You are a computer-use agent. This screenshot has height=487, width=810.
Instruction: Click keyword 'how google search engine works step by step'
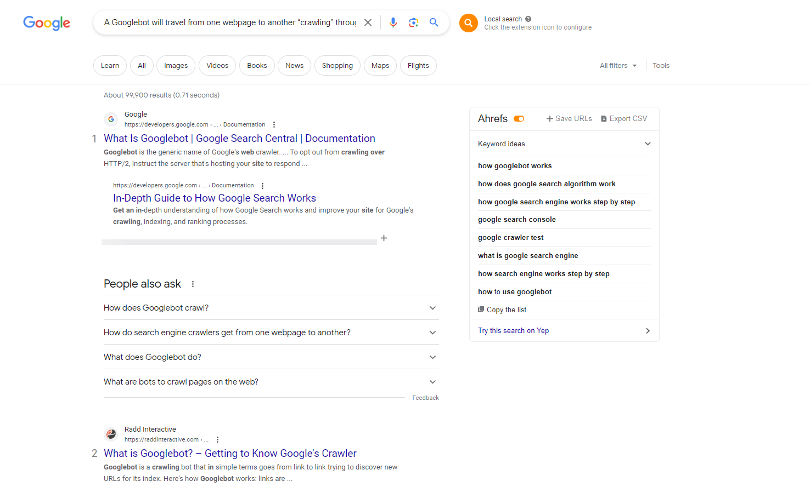coord(556,202)
